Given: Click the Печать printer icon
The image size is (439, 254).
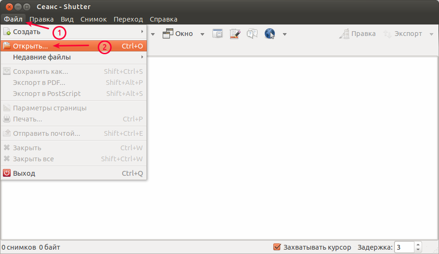Looking at the screenshot, I should (7, 119).
